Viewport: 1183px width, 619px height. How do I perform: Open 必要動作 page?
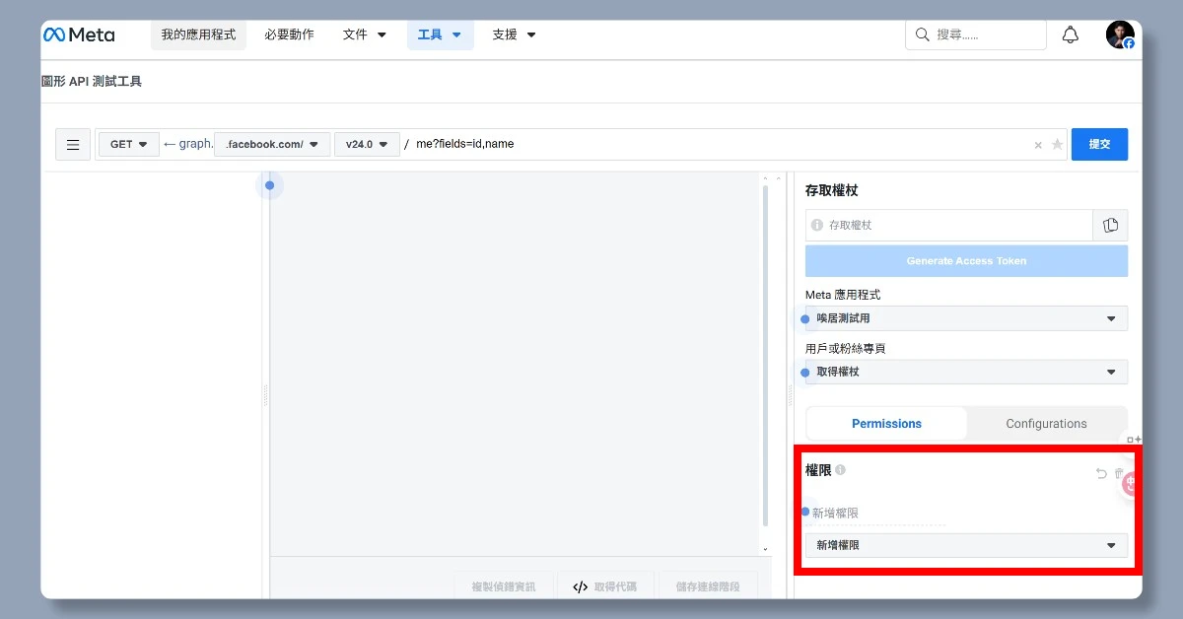click(289, 34)
